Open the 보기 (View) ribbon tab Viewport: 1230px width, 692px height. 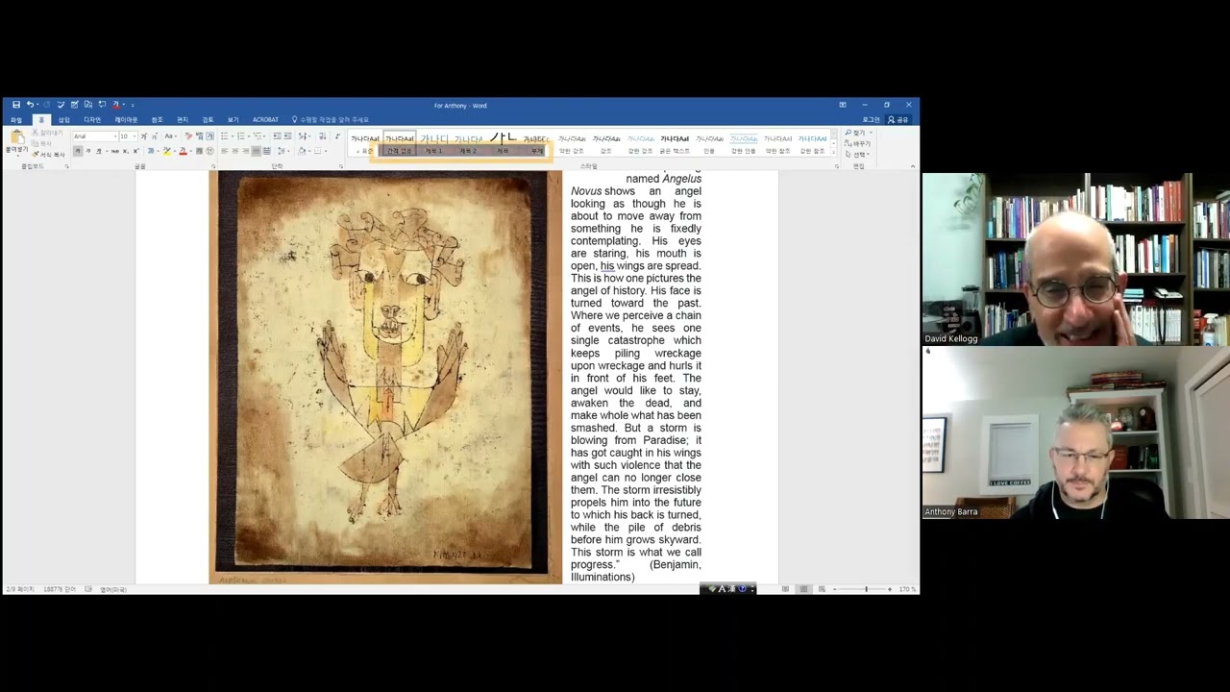(x=233, y=120)
